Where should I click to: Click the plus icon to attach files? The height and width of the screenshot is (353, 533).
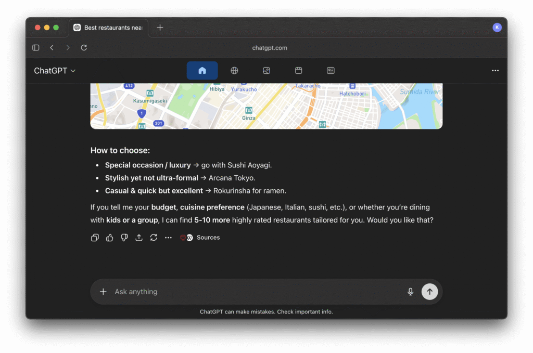pos(103,292)
